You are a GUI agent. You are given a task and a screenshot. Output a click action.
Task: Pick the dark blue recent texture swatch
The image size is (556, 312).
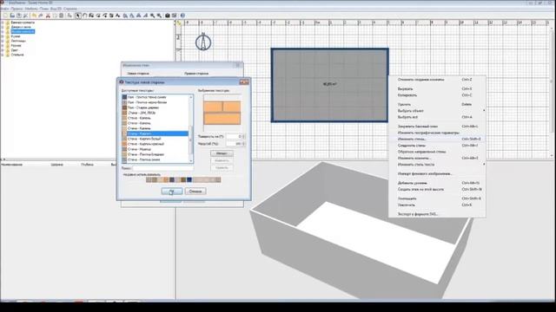[189, 179]
